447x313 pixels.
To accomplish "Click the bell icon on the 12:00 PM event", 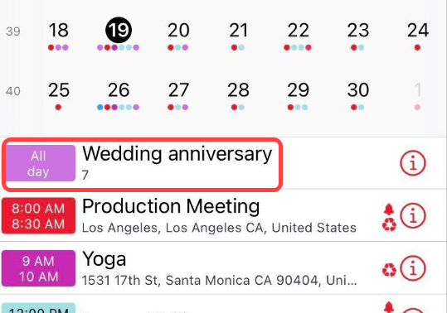I will coord(389,307).
